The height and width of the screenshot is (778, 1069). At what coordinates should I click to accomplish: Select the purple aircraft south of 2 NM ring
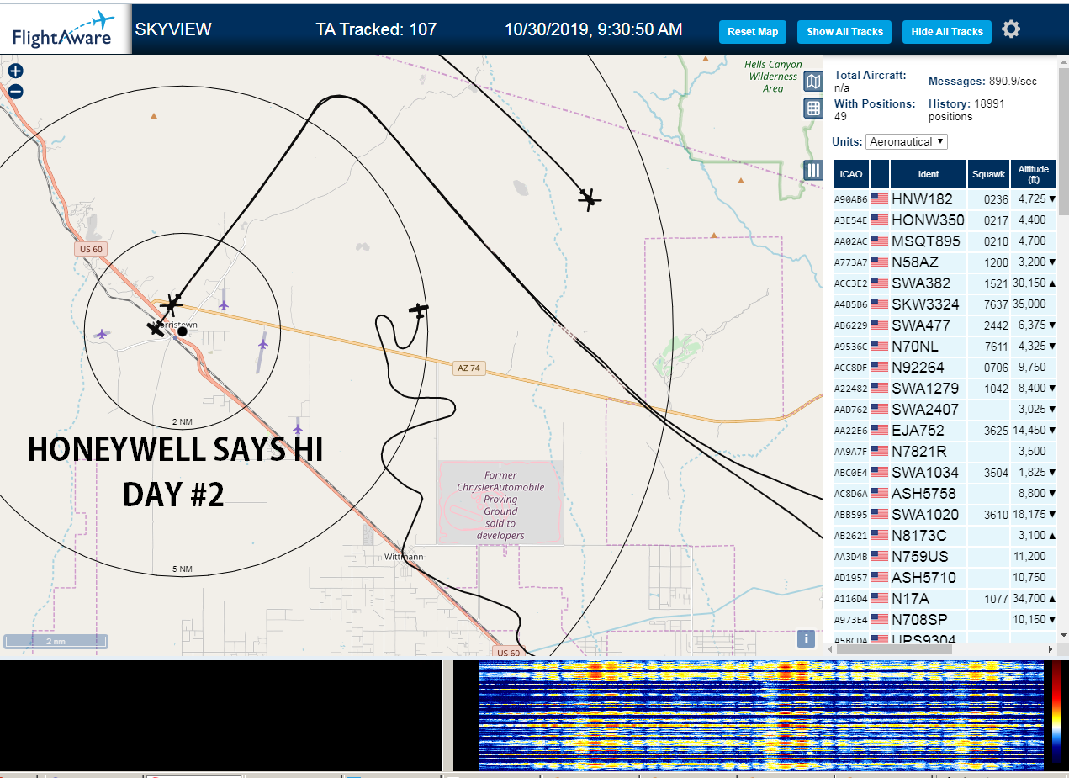click(297, 428)
